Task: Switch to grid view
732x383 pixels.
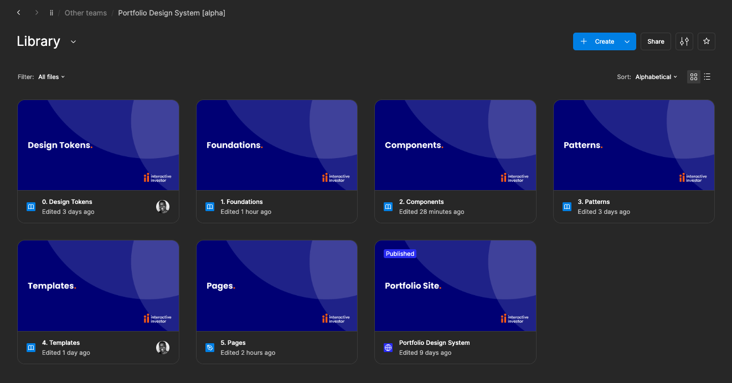Action: 694,77
